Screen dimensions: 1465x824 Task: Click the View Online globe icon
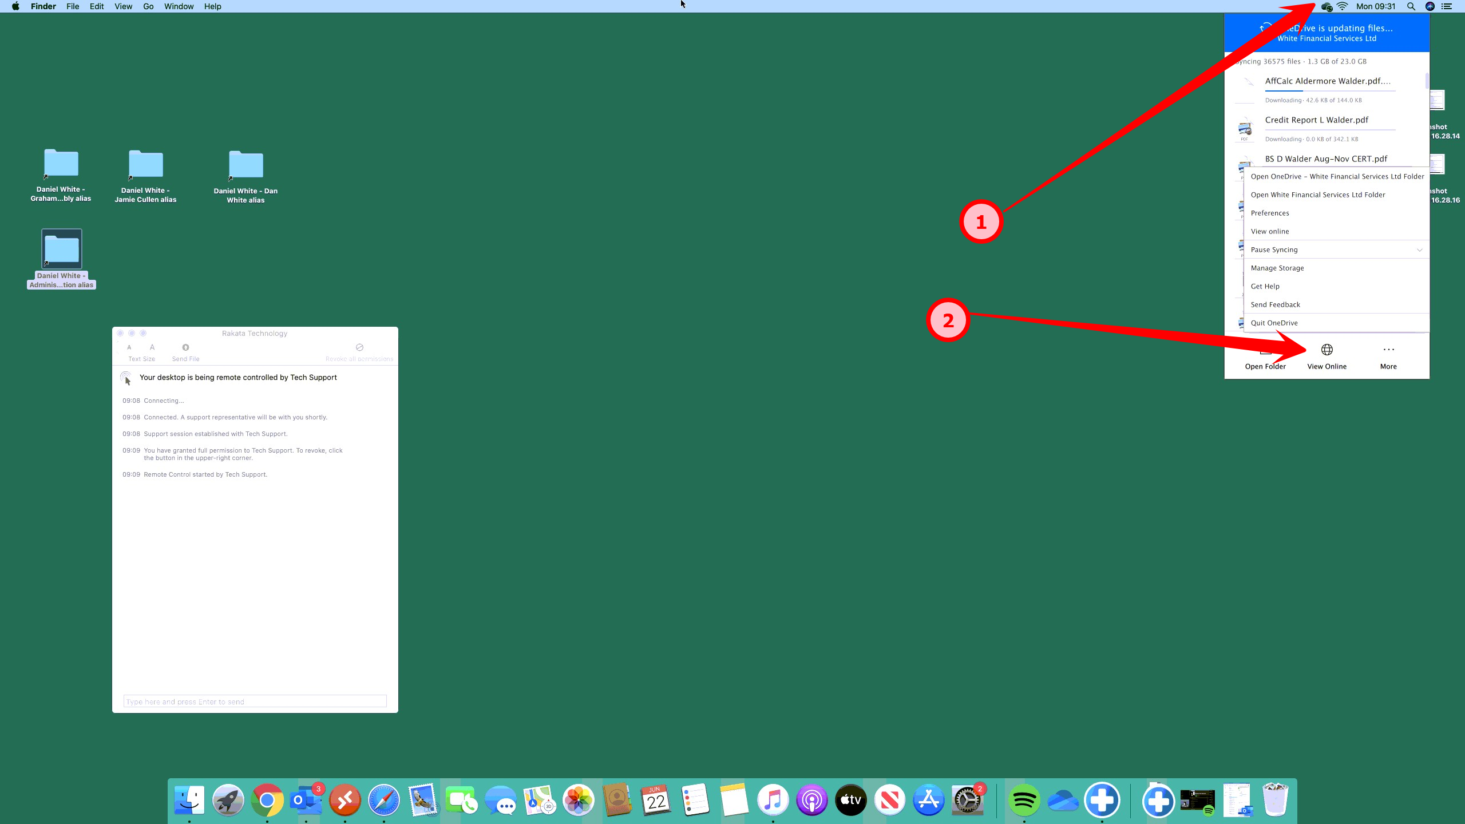(x=1327, y=350)
